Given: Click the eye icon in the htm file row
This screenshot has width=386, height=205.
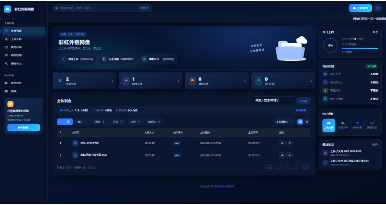Looking at the screenshot, I should coord(289,155).
